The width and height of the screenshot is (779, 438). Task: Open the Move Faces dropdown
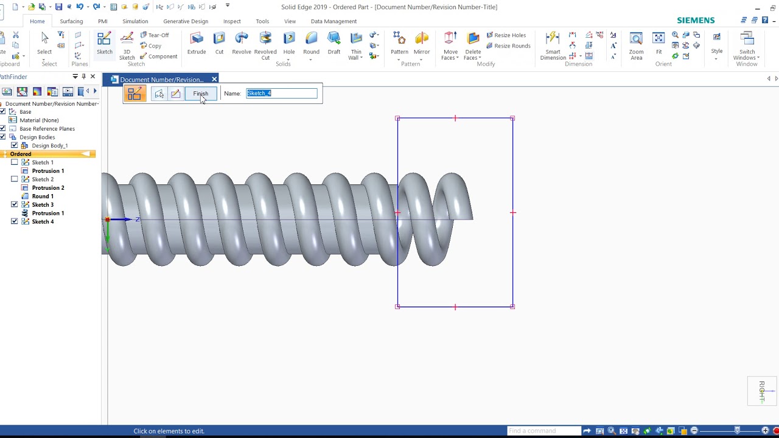457,58
